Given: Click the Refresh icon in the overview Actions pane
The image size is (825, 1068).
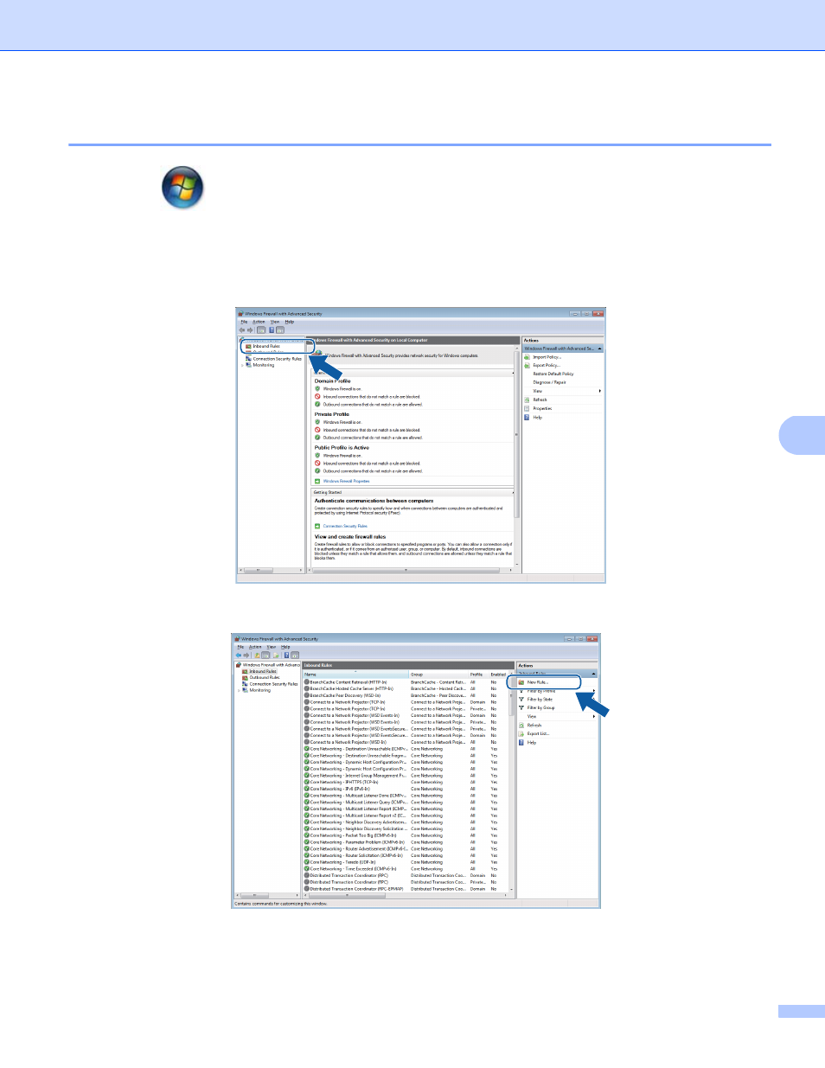Looking at the screenshot, I should (528, 400).
